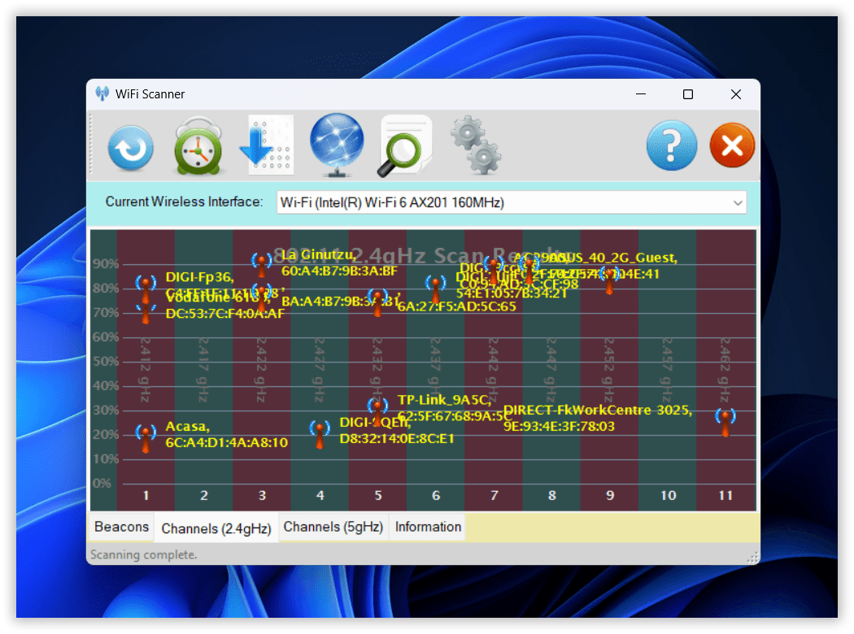
Task: Select the antenna icon above channel 9
Action: pos(609,280)
